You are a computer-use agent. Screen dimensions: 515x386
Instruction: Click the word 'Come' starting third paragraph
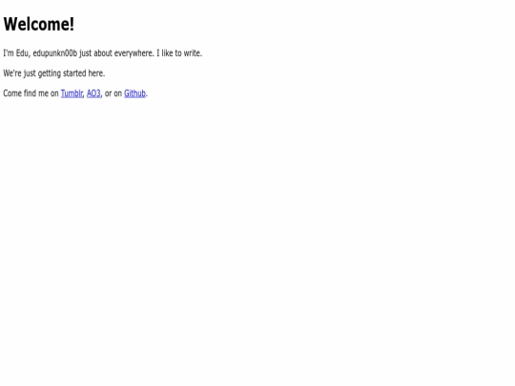[12, 93]
